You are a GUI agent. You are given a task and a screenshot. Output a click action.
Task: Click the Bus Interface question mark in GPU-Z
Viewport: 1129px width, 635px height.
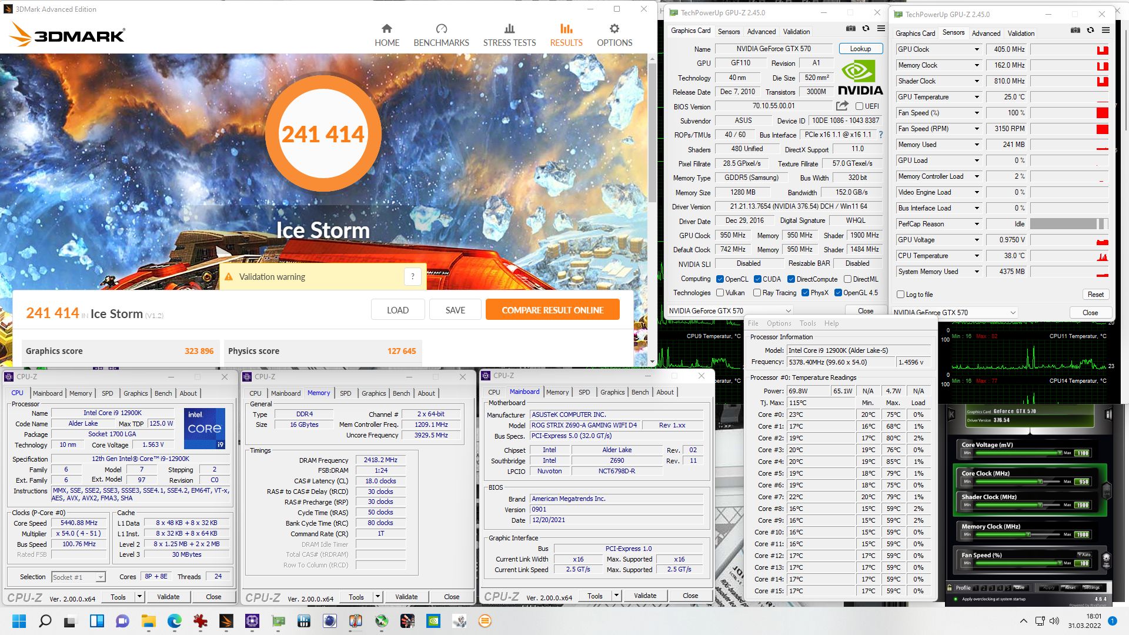881,135
